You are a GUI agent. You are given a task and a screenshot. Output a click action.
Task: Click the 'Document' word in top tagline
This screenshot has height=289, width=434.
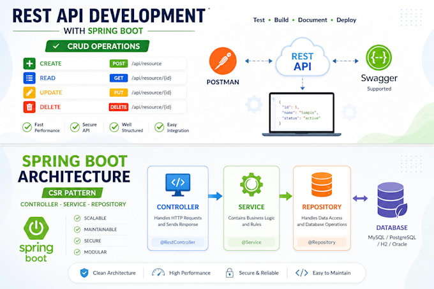tap(313, 20)
